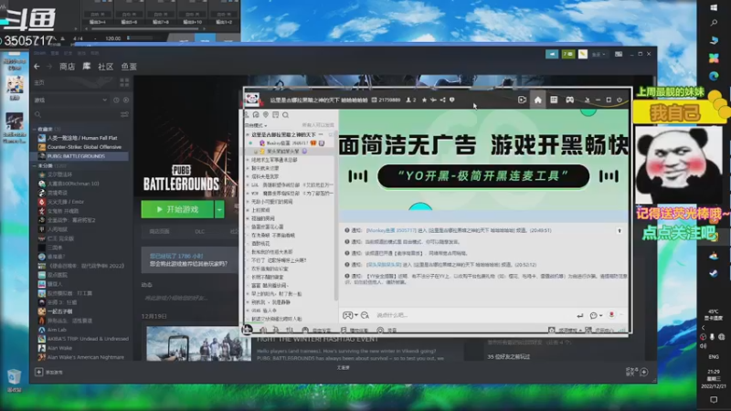The height and width of the screenshot is (411, 731).
Task: Open the 社区 community tab in Steam
Action: (106, 67)
